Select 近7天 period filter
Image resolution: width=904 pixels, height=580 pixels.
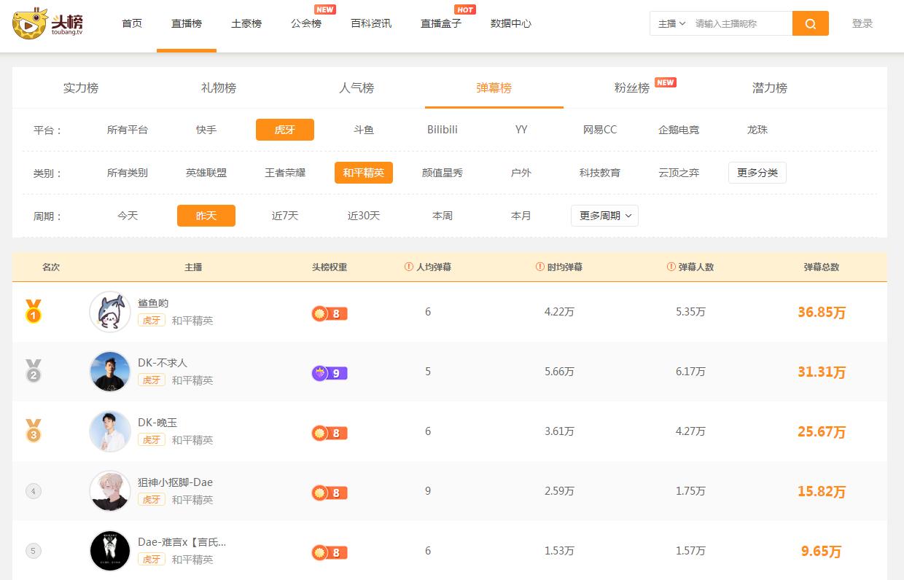[x=285, y=216]
